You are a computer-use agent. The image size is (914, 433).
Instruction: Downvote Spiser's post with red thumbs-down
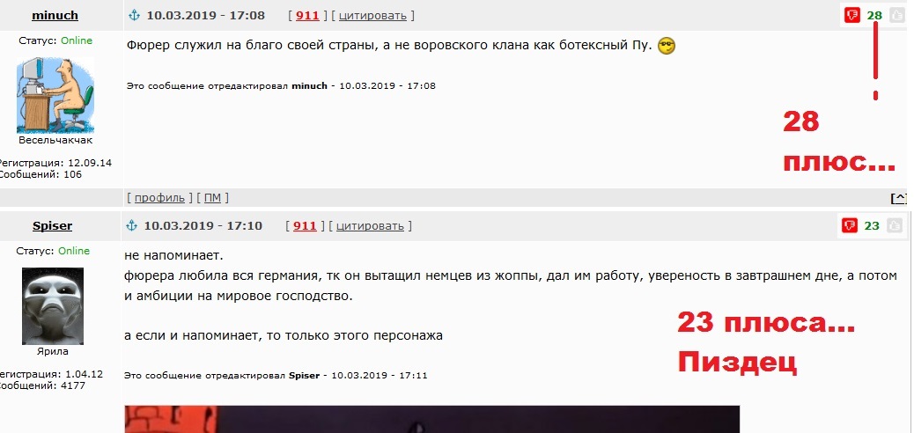point(850,225)
